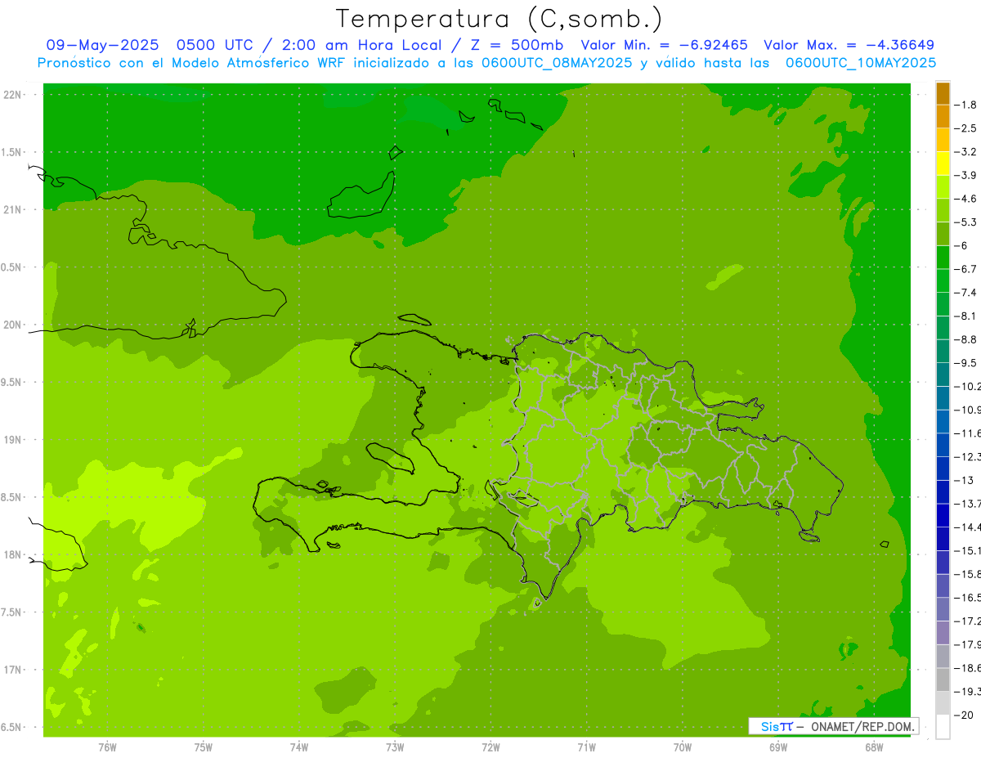This screenshot has width=981, height=758.
Task: Click the 'Valor Min. = -6.92465' readout
Action: pyautogui.click(x=664, y=45)
